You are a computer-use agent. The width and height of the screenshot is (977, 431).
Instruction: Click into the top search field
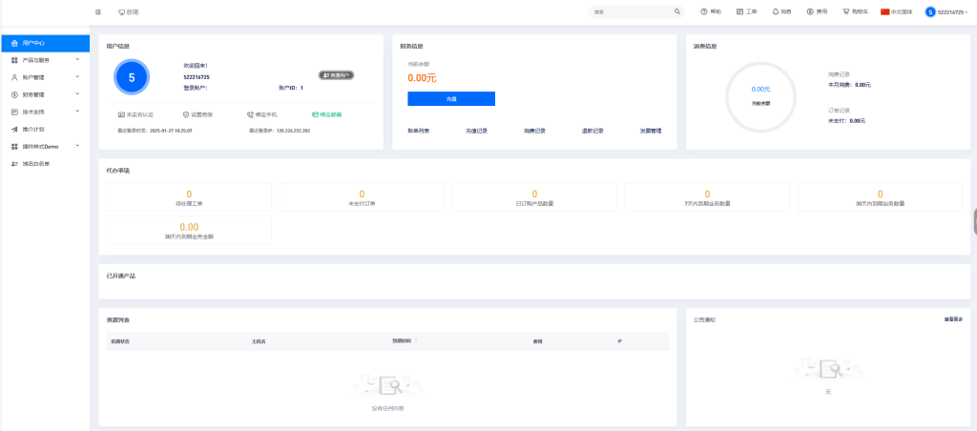(630, 11)
